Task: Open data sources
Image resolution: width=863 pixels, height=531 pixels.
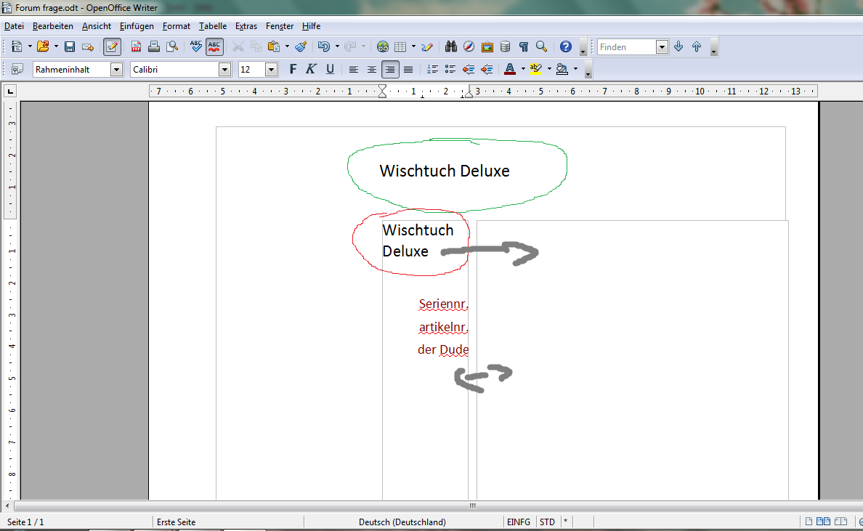Action: click(x=506, y=46)
